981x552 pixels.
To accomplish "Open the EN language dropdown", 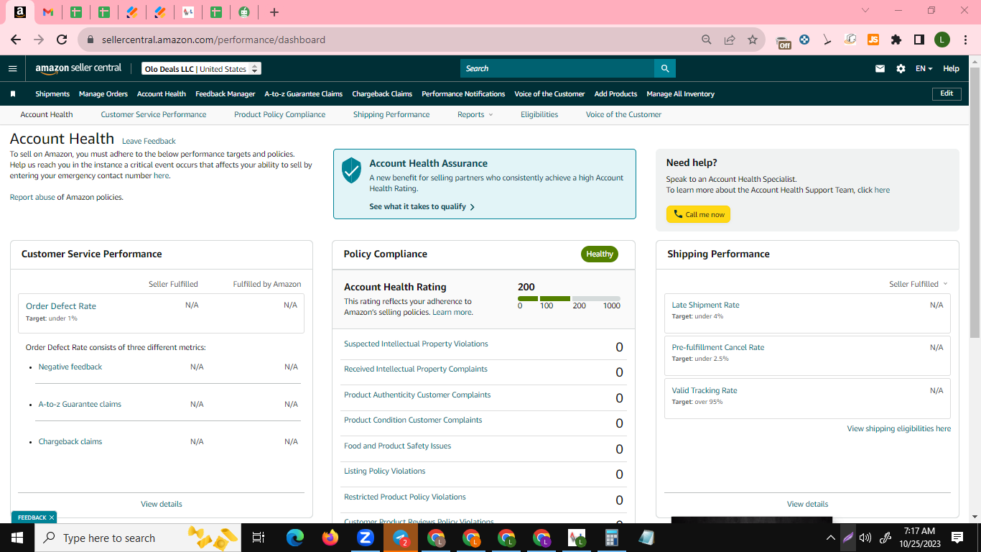I will tap(924, 69).
